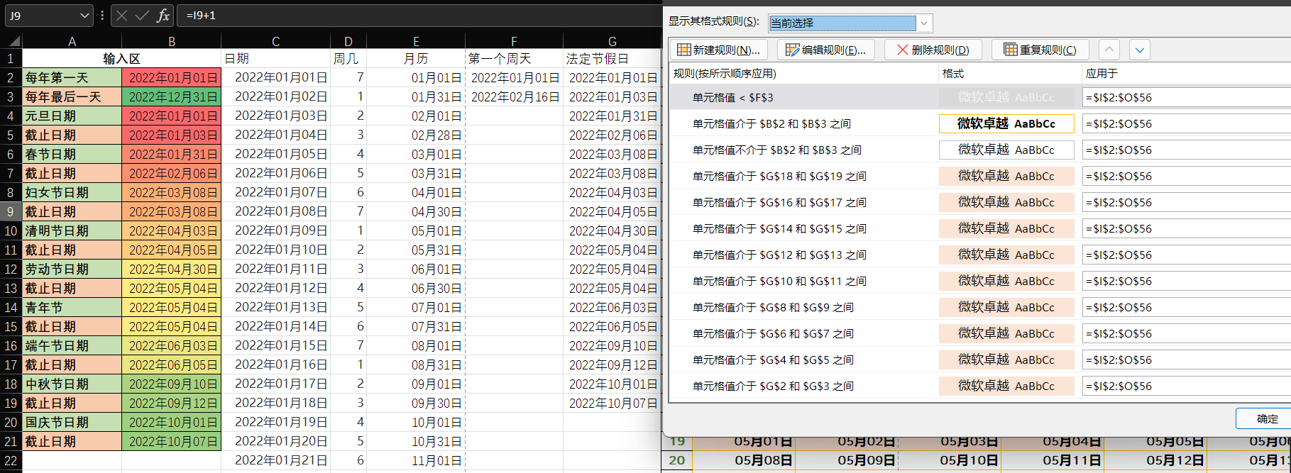Image resolution: width=1291 pixels, height=473 pixels.
Task: Select rule between $G$10 and $G$11
Action: point(779,281)
